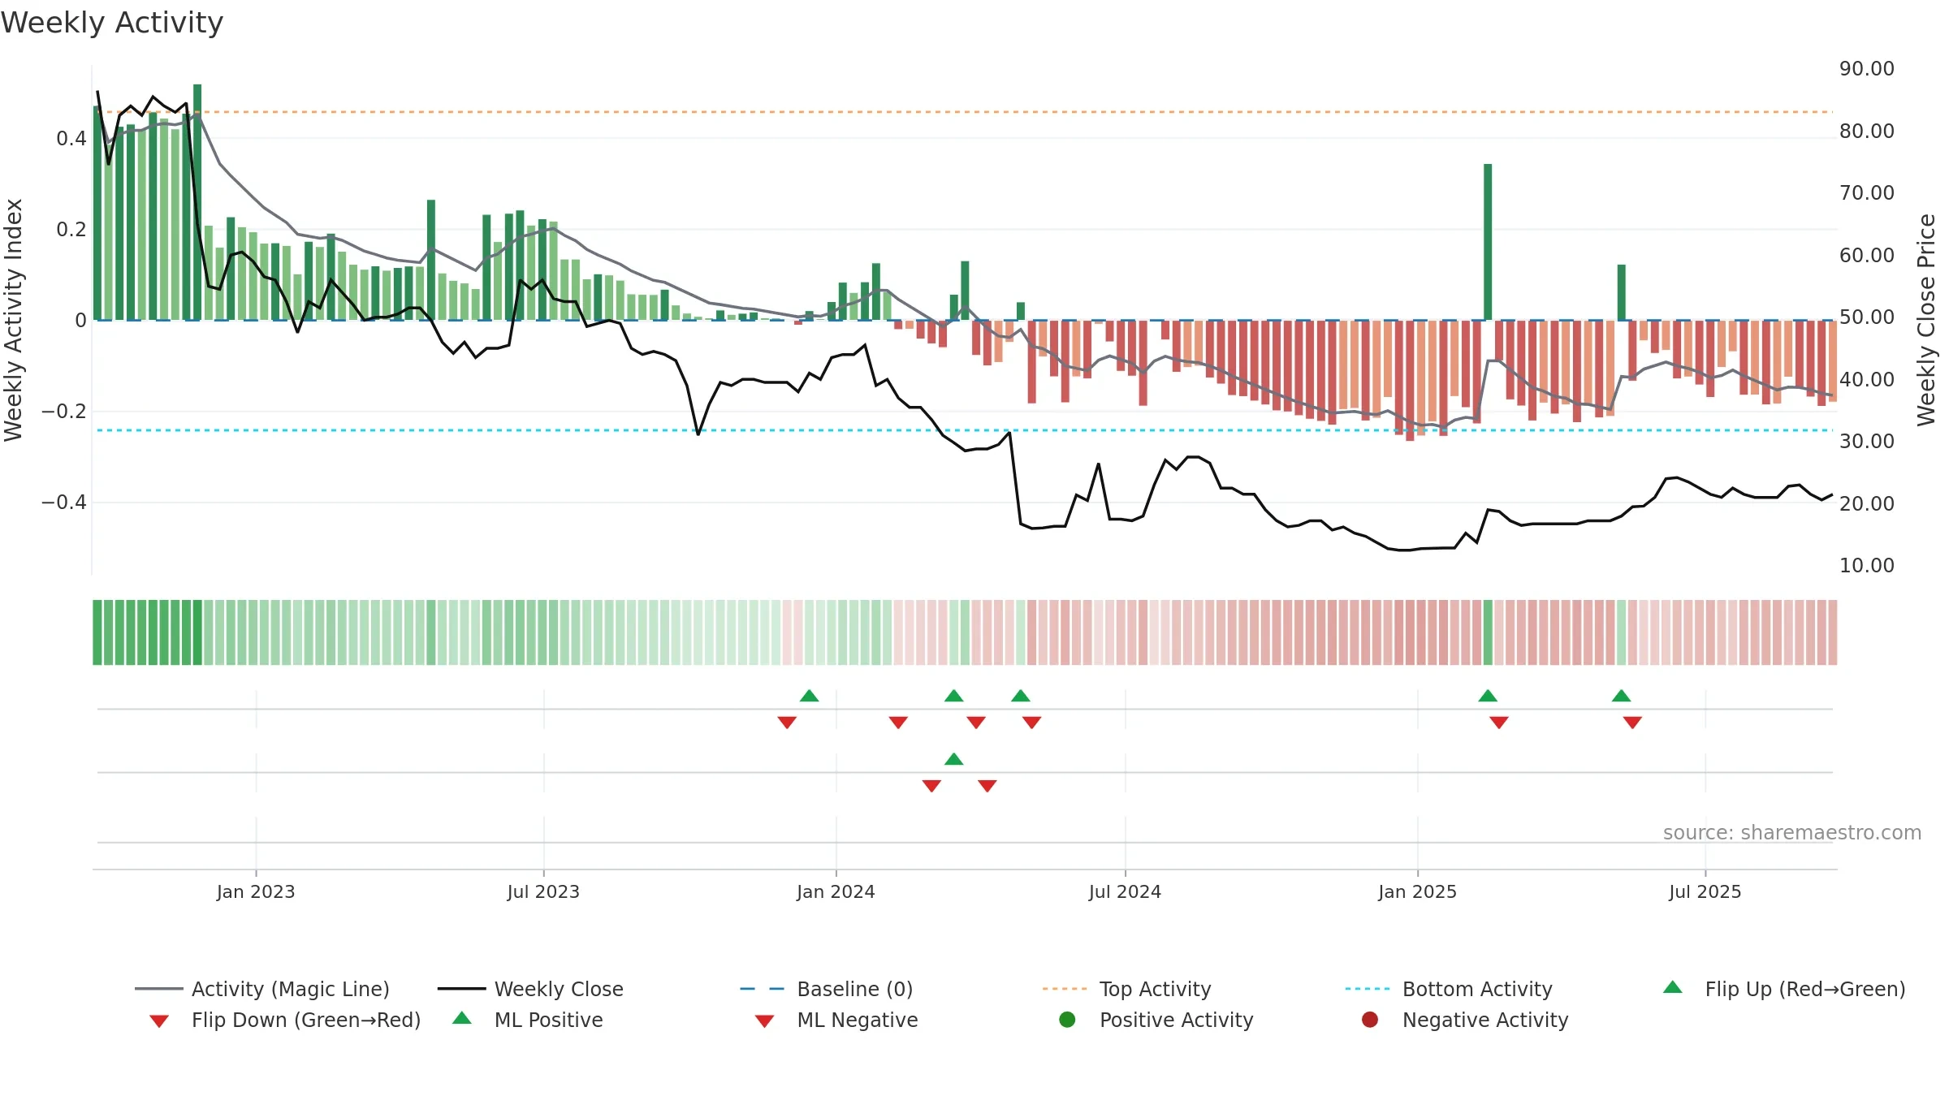Hide ML Positive markers via legend

pos(528,1020)
